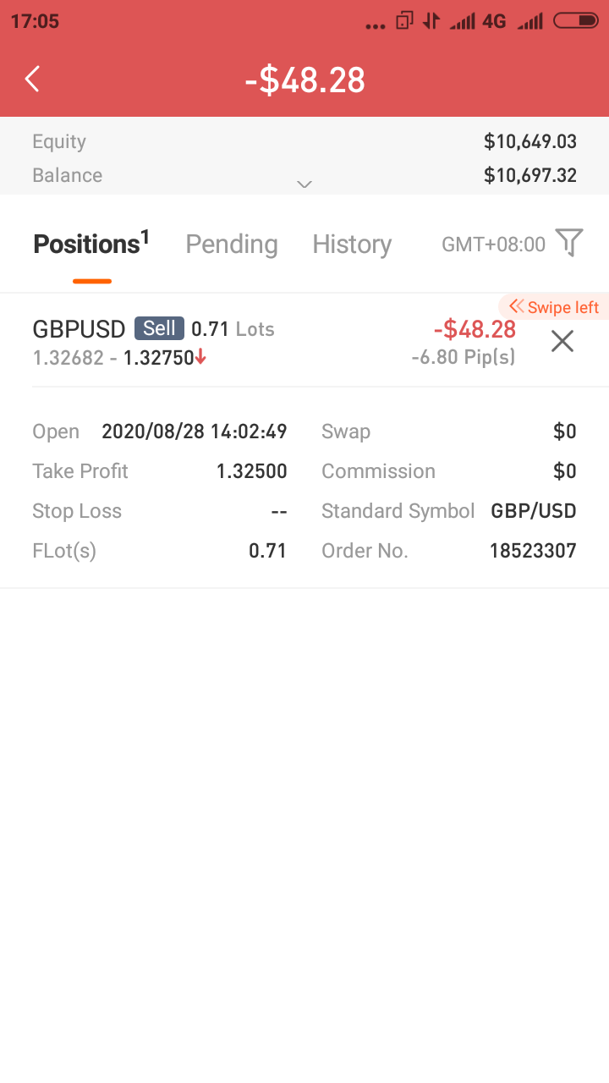
Task: Tap the Sell badge on GBPUSD
Action: point(159,328)
